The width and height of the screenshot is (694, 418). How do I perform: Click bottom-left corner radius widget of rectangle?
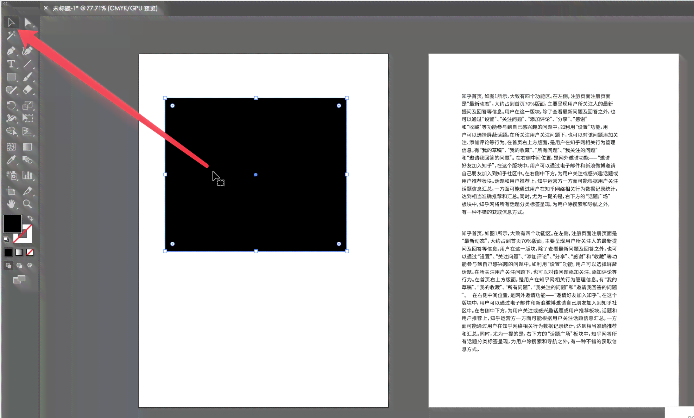tap(172, 244)
